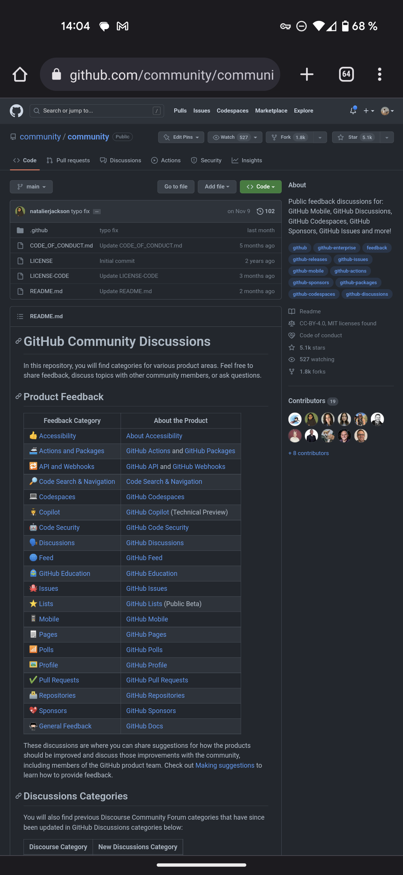Open the Add file dropdown
The height and width of the screenshot is (875, 403).
coord(217,187)
